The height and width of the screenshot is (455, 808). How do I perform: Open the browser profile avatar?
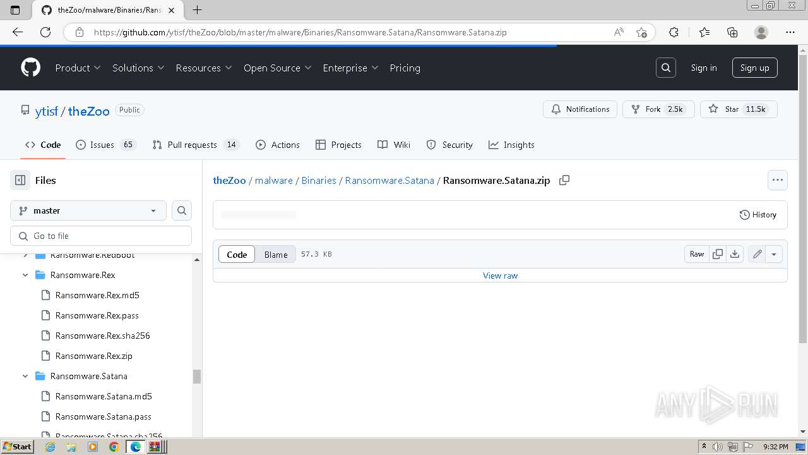click(761, 32)
